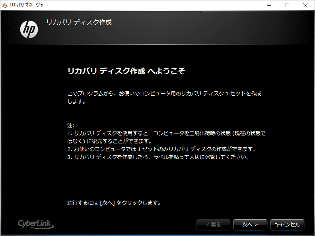Click note 3 about labeling the discs
This screenshot has width=315, height=236.
point(158,157)
